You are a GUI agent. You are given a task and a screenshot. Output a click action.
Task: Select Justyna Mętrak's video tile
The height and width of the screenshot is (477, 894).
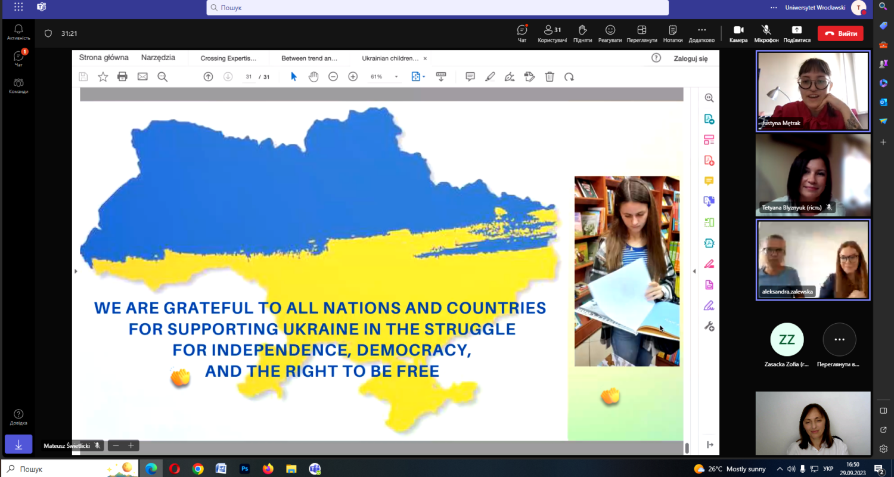[813, 91]
